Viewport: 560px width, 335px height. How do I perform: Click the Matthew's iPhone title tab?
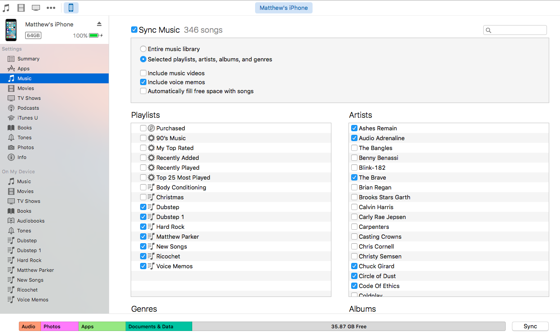tap(284, 8)
